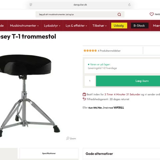160x160 pixels.
Task: Open the Udsalg sale section
Action: pyautogui.click(x=119, y=26)
